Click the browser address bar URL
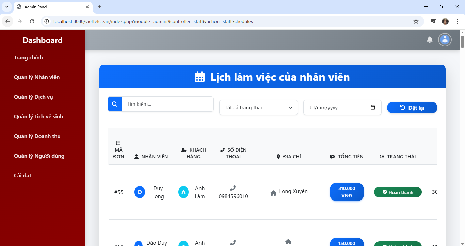This screenshot has width=465, height=246. [x=153, y=21]
